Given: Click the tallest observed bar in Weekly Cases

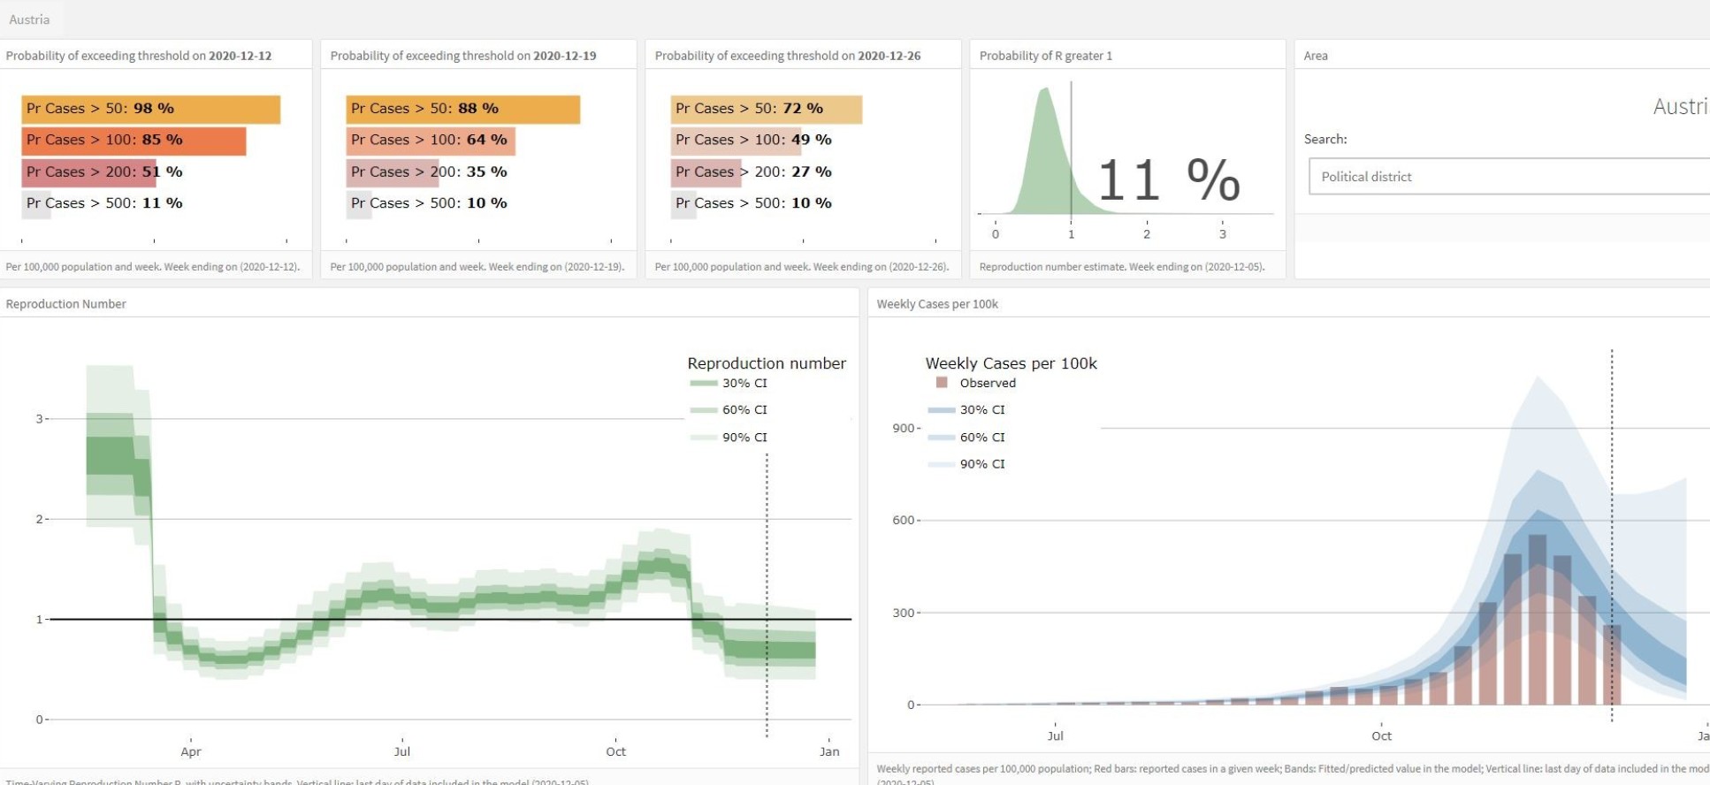Looking at the screenshot, I should 1538,619.
